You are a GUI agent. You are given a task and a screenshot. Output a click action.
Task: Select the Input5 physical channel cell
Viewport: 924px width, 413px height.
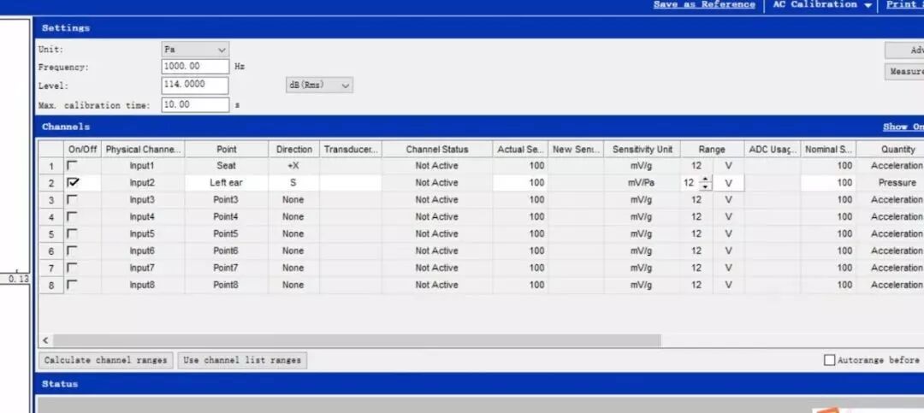[143, 234]
